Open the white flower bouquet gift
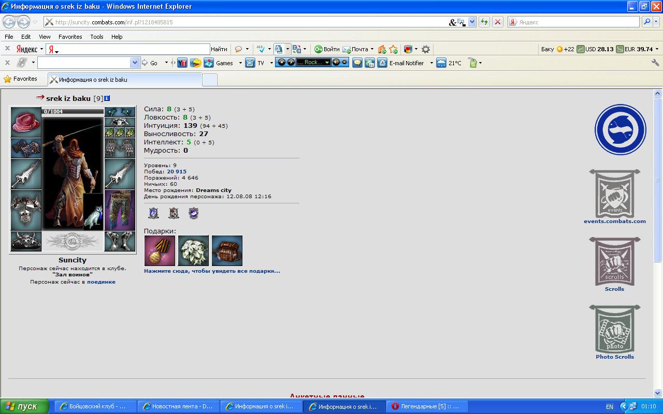Image resolution: width=663 pixels, height=414 pixels. click(193, 251)
